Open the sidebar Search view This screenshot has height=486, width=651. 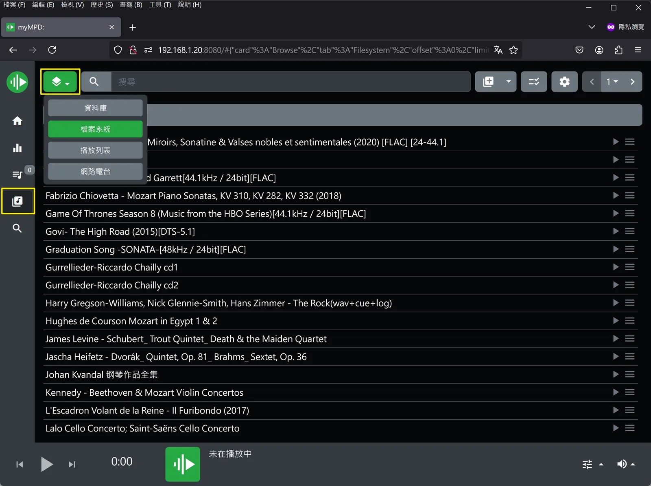(x=17, y=228)
